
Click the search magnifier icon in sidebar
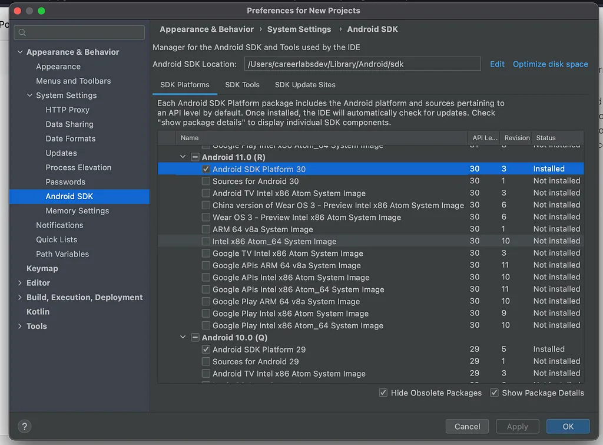point(22,33)
